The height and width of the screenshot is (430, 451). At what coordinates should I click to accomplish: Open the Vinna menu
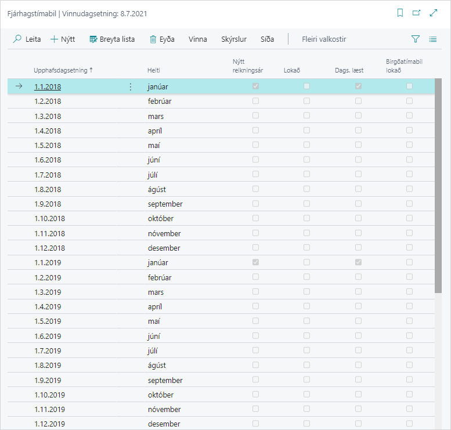[x=198, y=39]
